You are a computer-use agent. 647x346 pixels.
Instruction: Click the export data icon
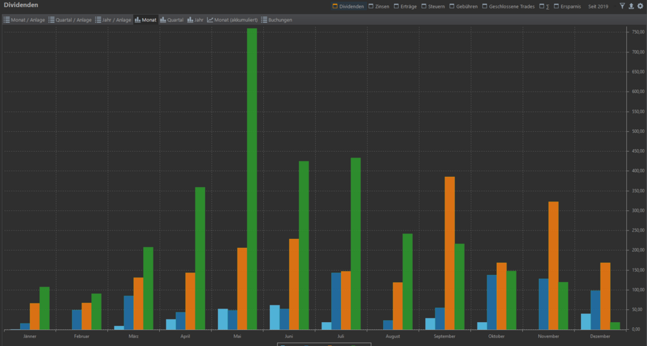point(631,6)
